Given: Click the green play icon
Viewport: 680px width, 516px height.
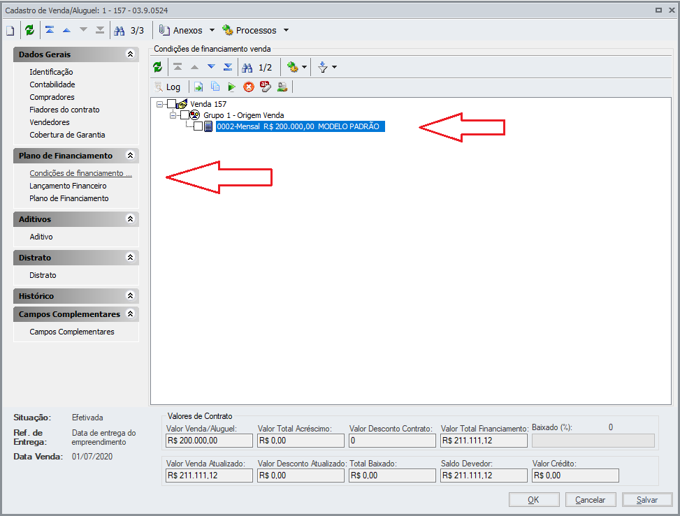Looking at the screenshot, I should pyautogui.click(x=231, y=87).
